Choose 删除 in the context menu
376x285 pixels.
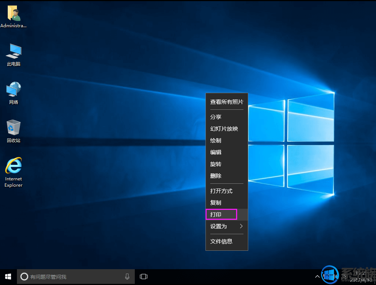pos(226,176)
